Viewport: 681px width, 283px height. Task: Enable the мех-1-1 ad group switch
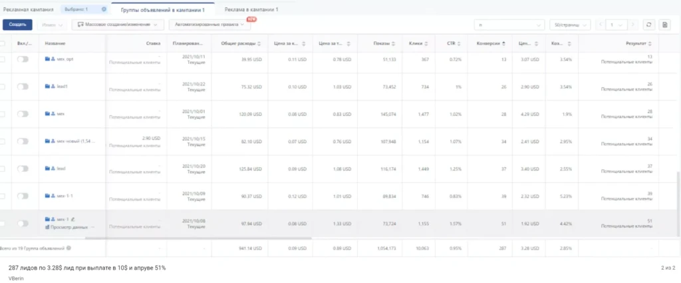pos(23,196)
